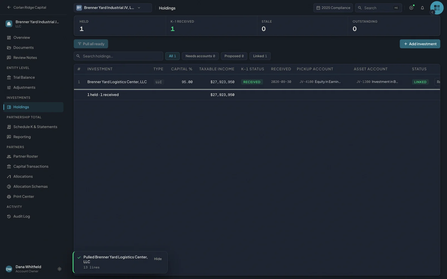Open Documents folder icon in sidebar
Screen dimensions: 447x279
[9, 48]
